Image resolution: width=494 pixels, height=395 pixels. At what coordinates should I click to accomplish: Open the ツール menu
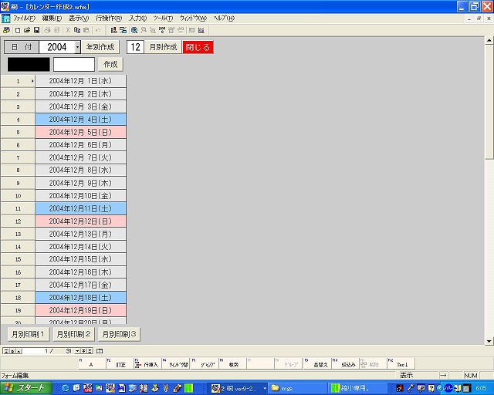pos(163,18)
